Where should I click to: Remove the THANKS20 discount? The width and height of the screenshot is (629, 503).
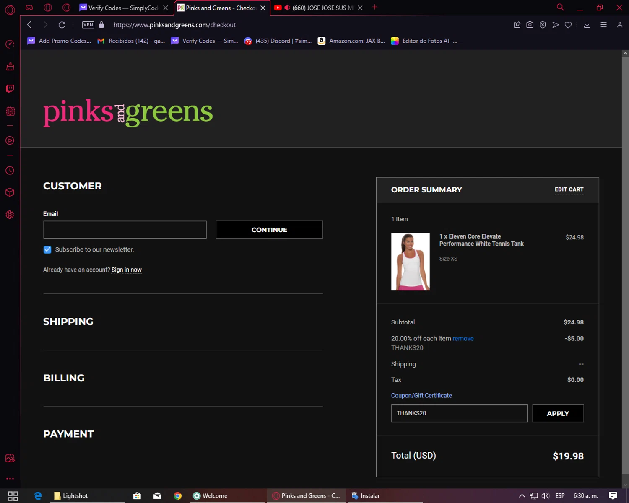click(463, 338)
